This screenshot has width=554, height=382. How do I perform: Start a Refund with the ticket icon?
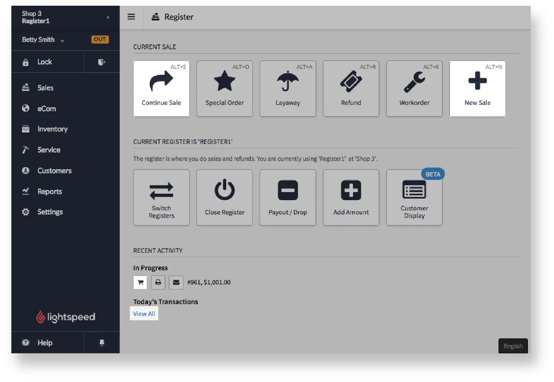coord(351,88)
